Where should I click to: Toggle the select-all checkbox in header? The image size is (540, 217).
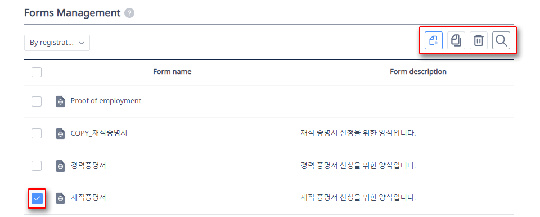click(37, 72)
